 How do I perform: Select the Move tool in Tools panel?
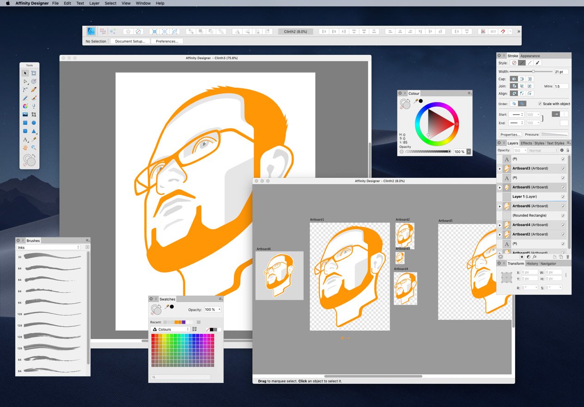tap(25, 73)
